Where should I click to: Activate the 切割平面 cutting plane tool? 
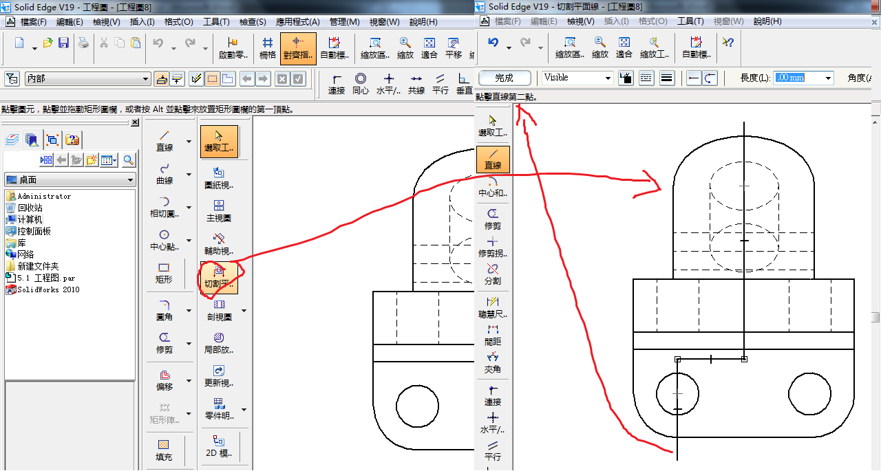[219, 277]
